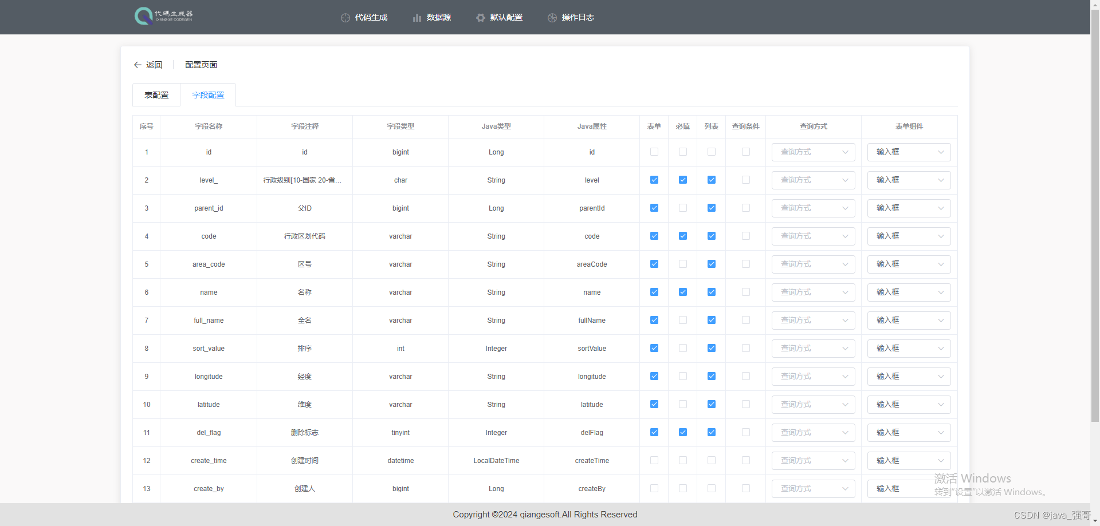Open 查询方式 dropdown for level_ row
The width and height of the screenshot is (1100, 526).
[x=814, y=180]
